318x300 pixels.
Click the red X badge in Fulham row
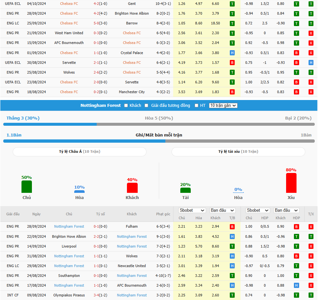tap(311, 227)
